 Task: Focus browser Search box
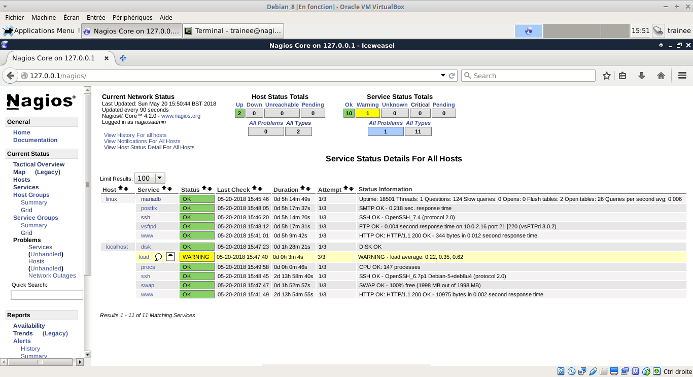click(x=528, y=76)
